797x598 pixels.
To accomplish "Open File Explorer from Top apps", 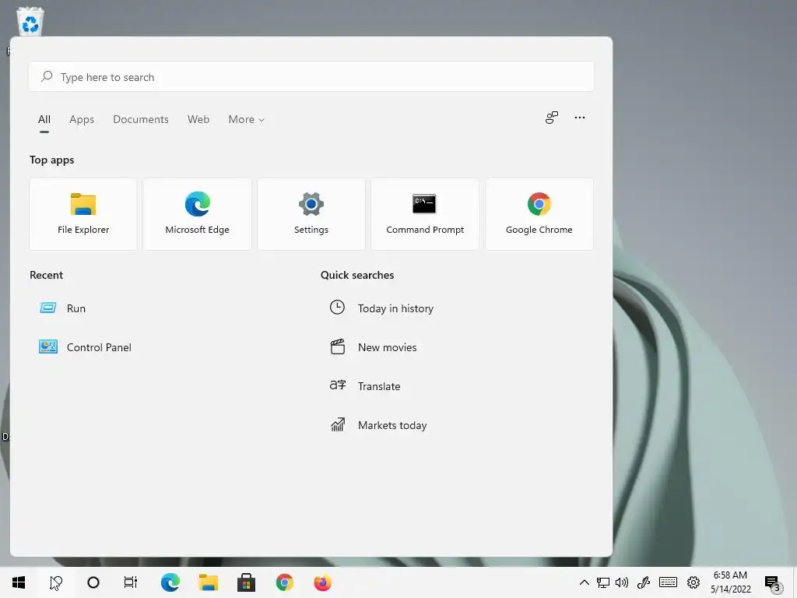I will click(83, 214).
